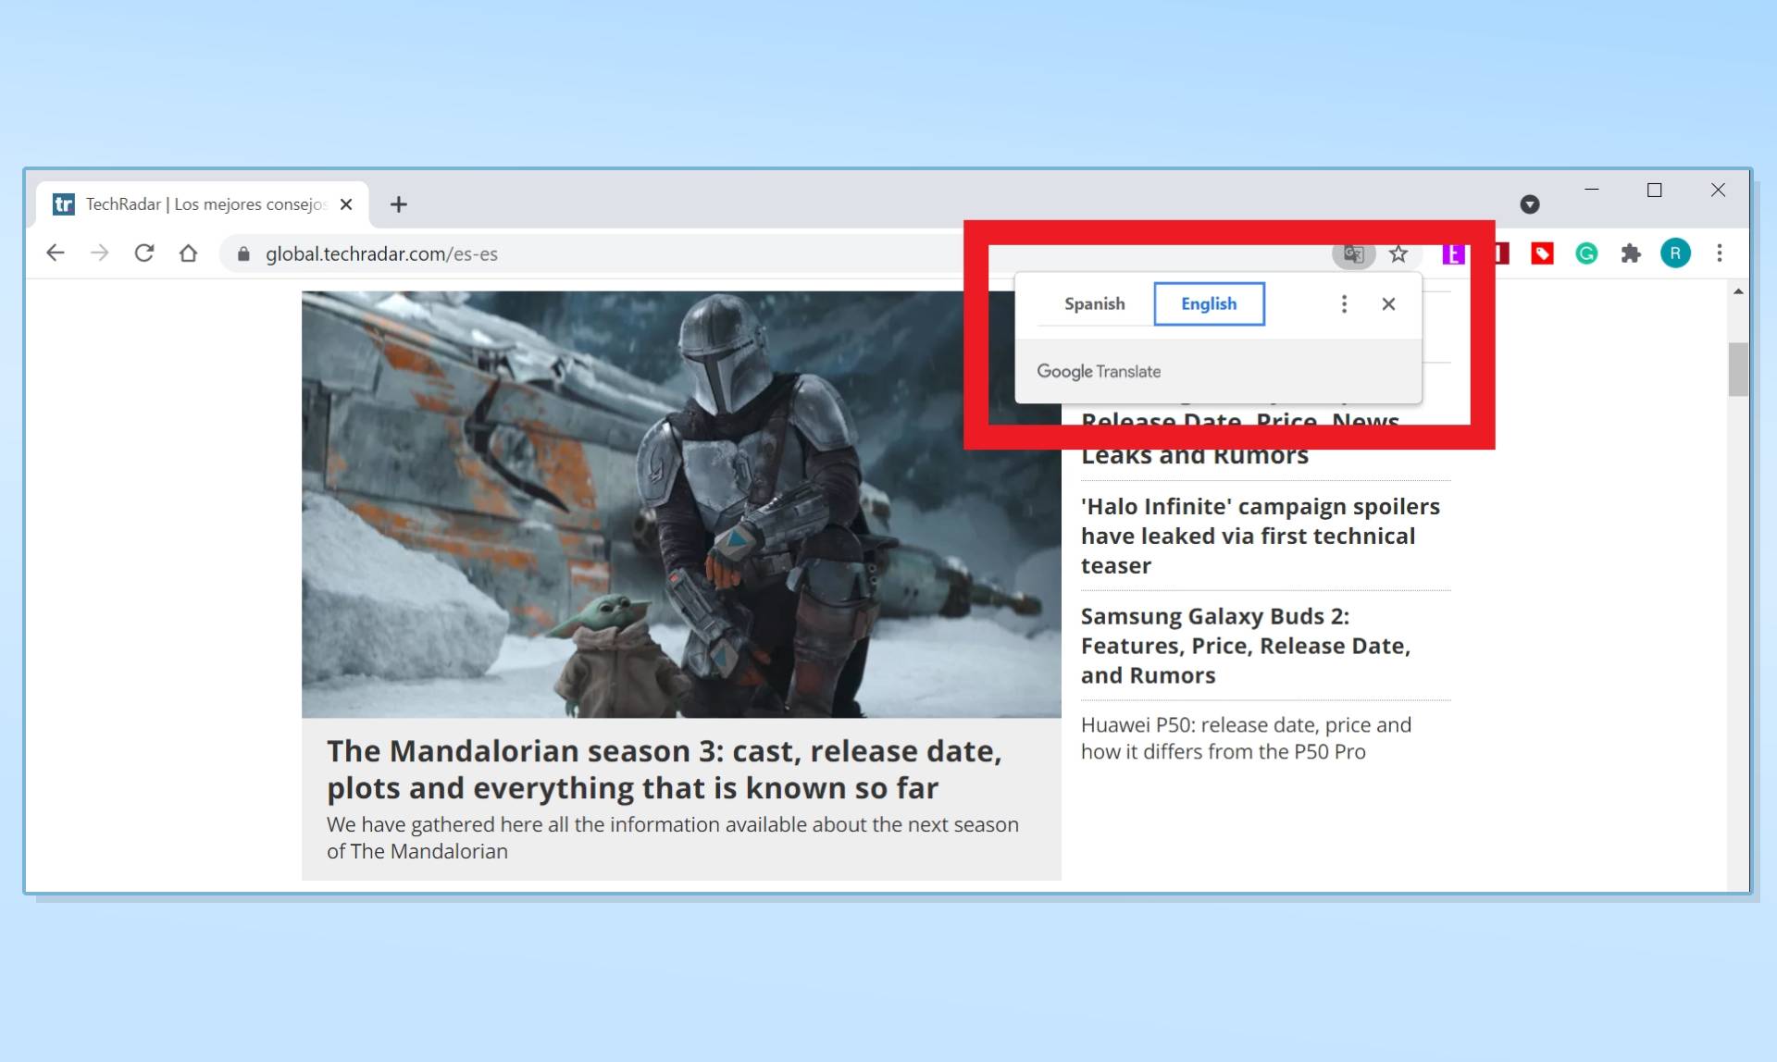The image size is (1777, 1062).
Task: Close the TechRadar tab
Action: coord(346,204)
